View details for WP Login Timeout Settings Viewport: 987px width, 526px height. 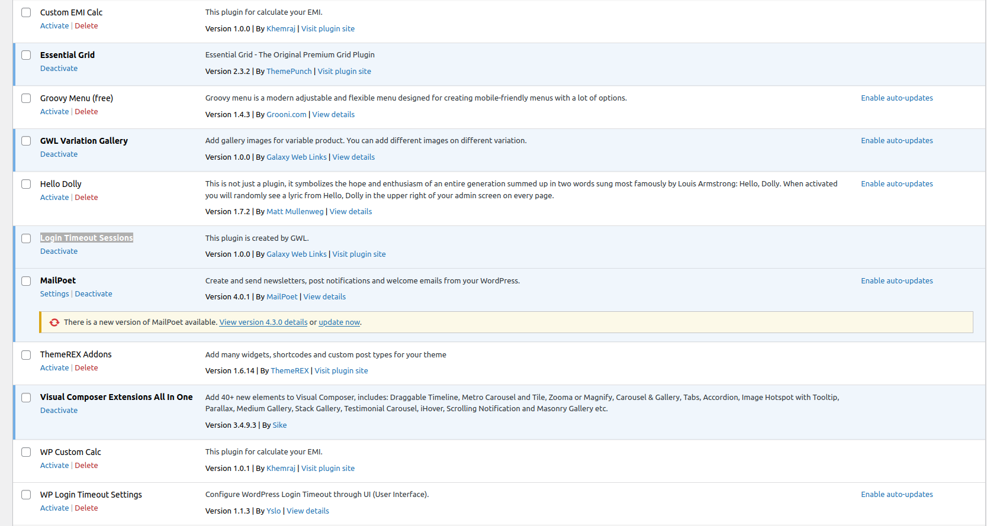[308, 511]
